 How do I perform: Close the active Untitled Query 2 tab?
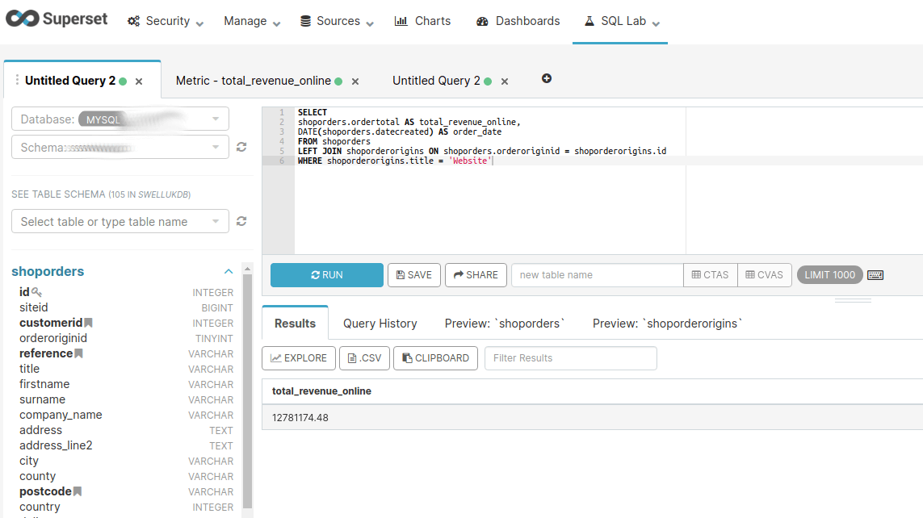pos(139,81)
